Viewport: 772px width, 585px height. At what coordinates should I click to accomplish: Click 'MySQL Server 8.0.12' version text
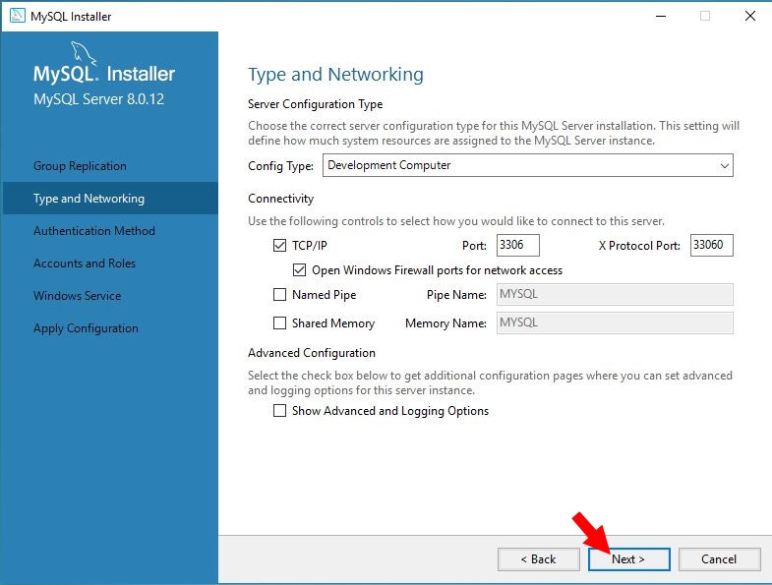(98, 99)
